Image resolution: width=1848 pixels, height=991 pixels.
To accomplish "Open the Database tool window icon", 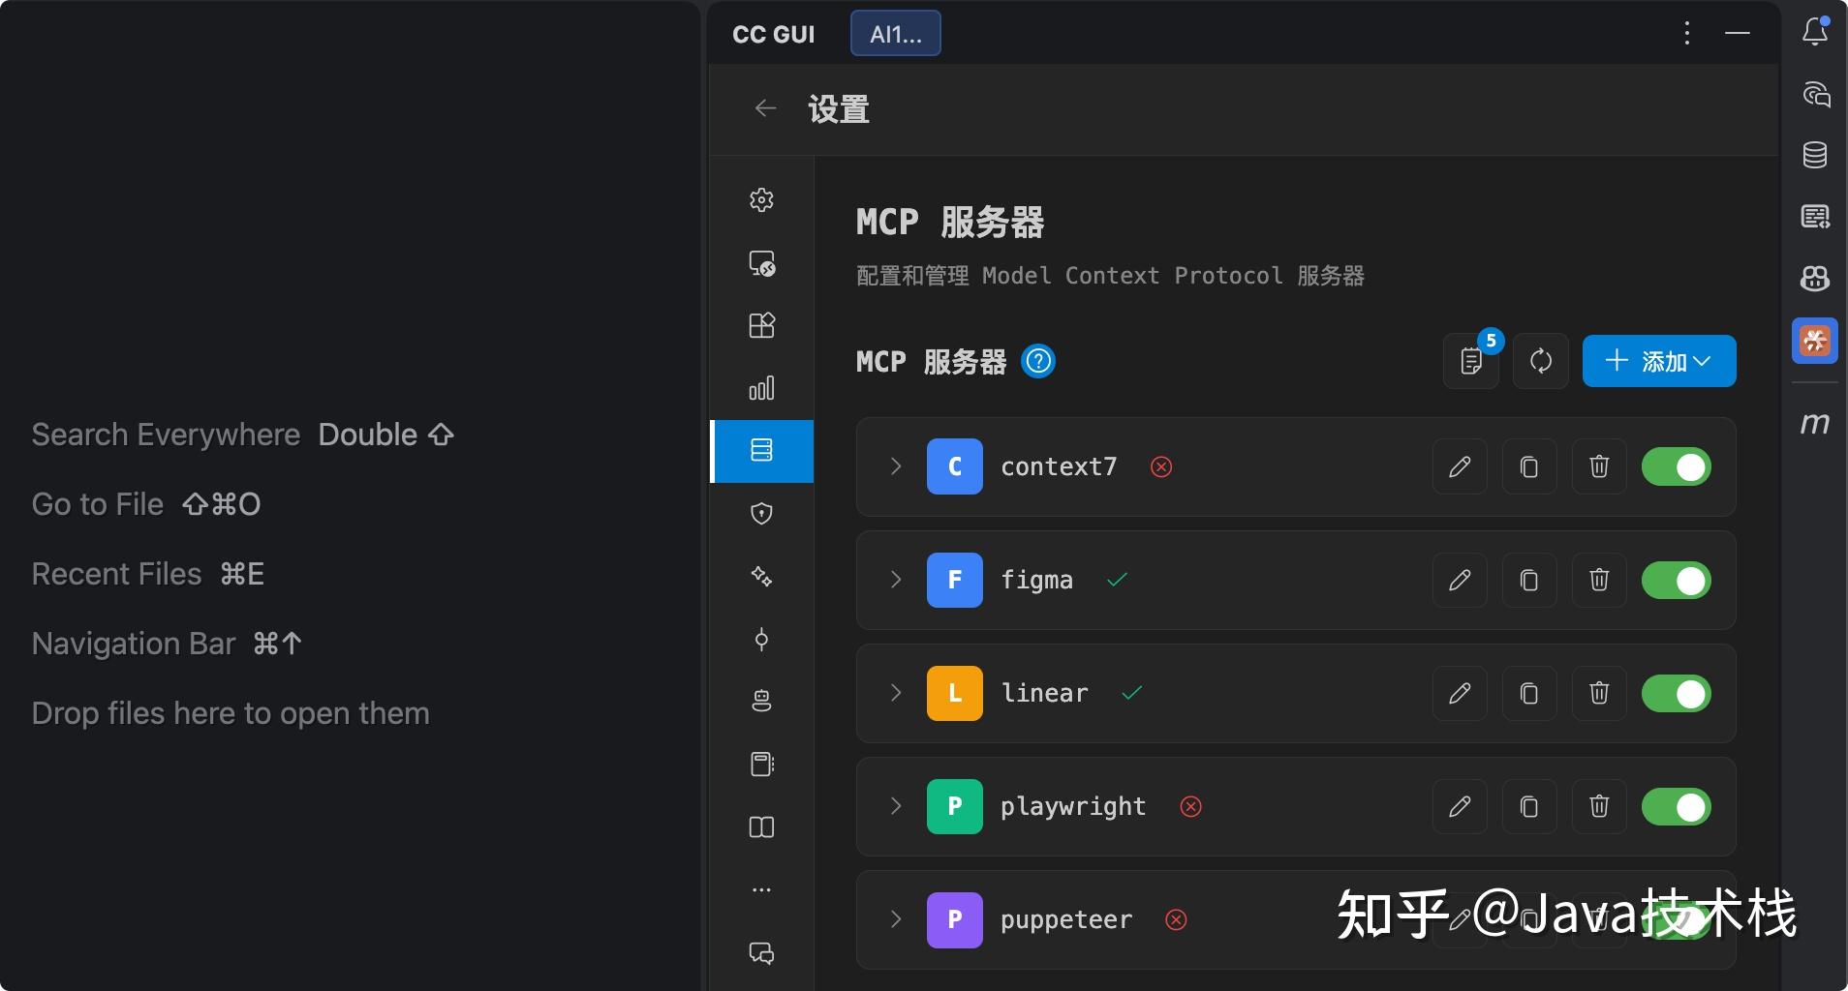I will (x=1815, y=155).
